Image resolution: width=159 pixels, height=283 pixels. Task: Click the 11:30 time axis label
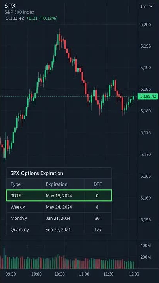point(108,274)
